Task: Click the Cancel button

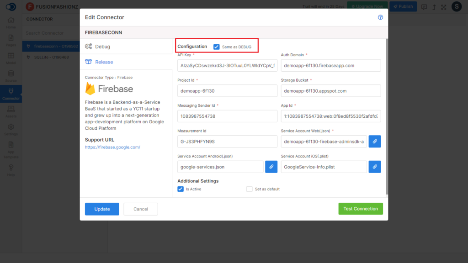Action: coord(141,209)
